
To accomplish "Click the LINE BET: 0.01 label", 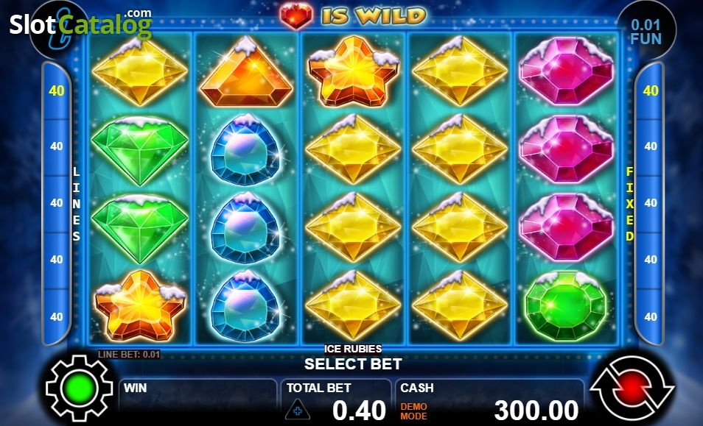I will pyautogui.click(x=129, y=355).
